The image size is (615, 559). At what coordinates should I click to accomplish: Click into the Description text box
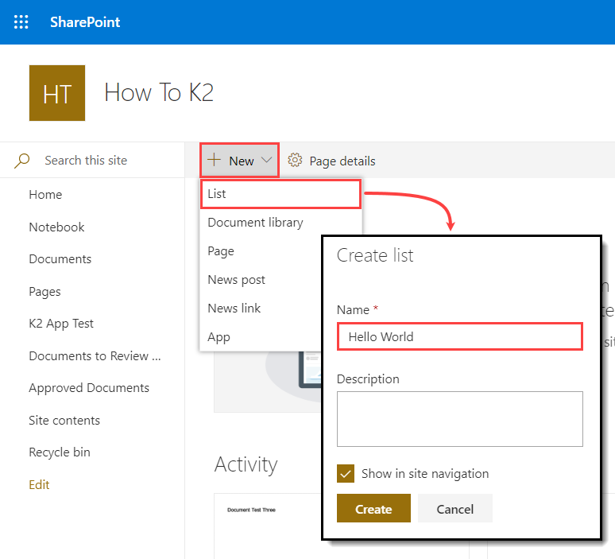(459, 418)
